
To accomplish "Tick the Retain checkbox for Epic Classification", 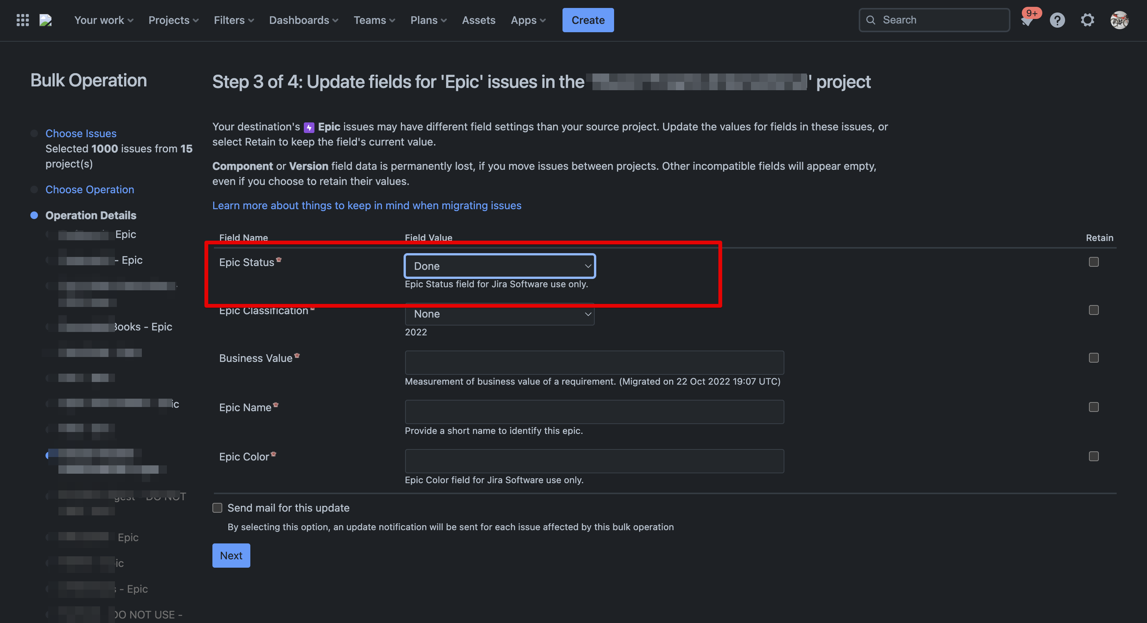I will pyautogui.click(x=1094, y=310).
